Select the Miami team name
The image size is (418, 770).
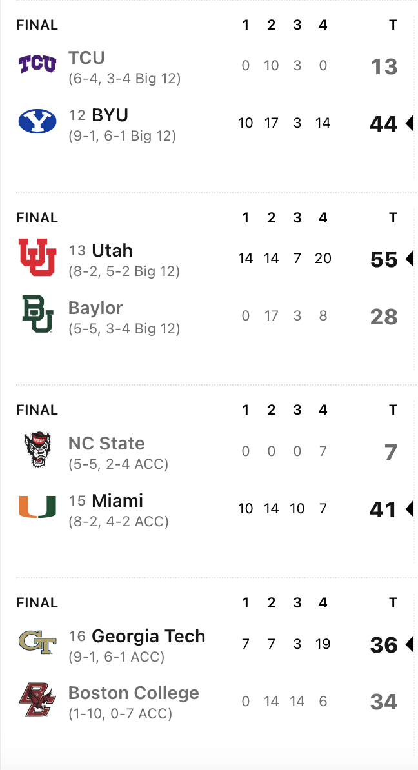(117, 501)
